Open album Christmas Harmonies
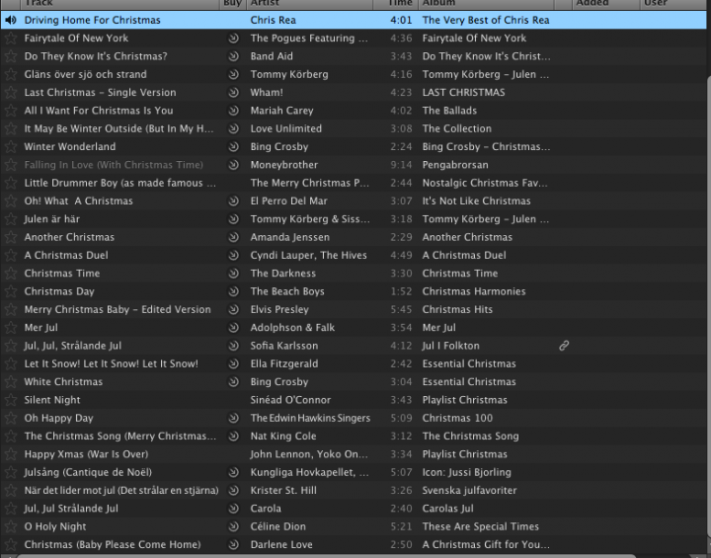 (x=474, y=291)
